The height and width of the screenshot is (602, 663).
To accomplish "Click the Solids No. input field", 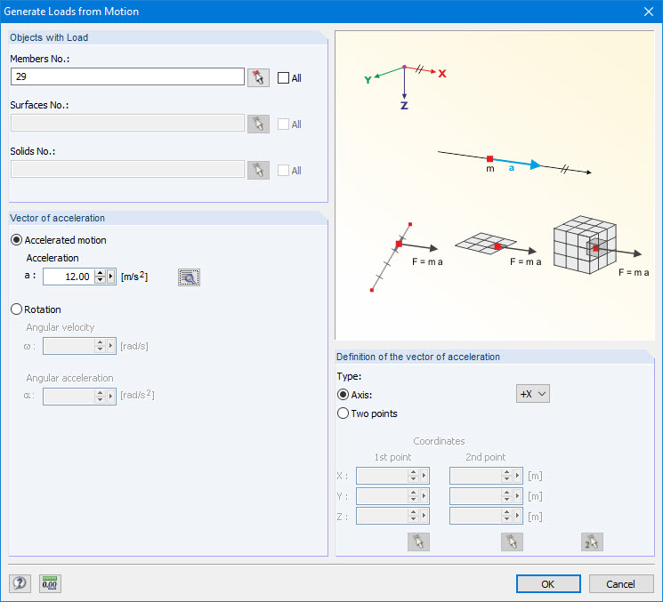I will [127, 169].
